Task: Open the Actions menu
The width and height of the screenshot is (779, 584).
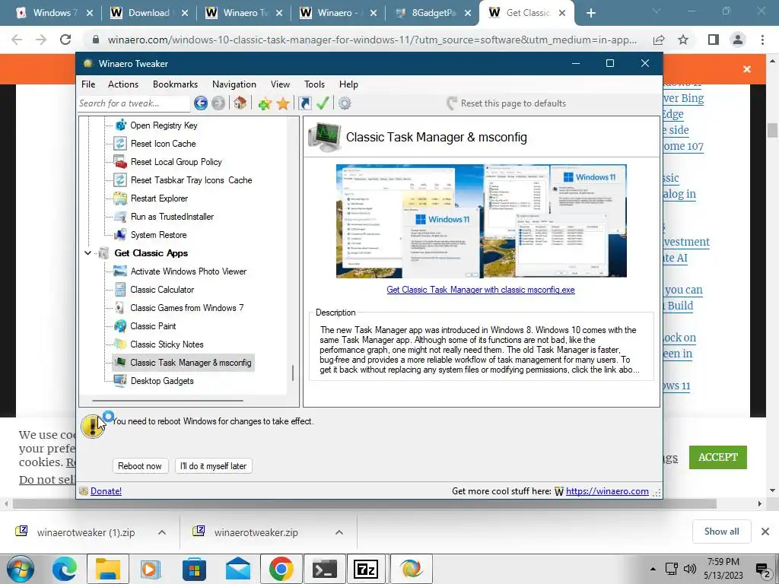Action: 123,84
